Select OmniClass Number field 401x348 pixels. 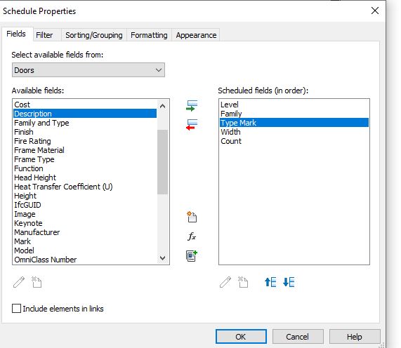(x=85, y=260)
